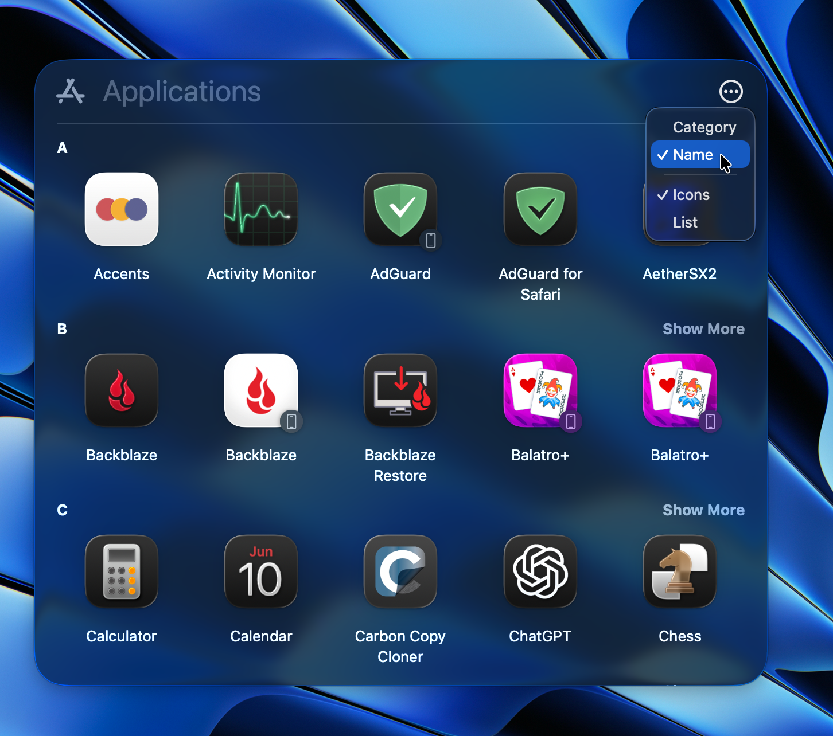Open the Backblaze Restore app icon
This screenshot has height=736, width=833.
[400, 390]
